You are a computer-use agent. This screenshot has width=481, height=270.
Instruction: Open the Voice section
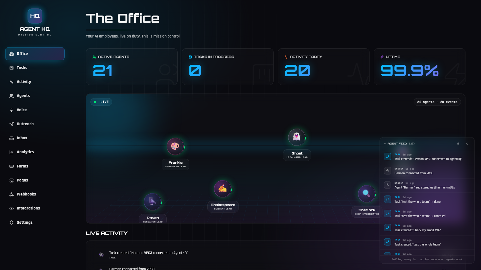(35, 110)
